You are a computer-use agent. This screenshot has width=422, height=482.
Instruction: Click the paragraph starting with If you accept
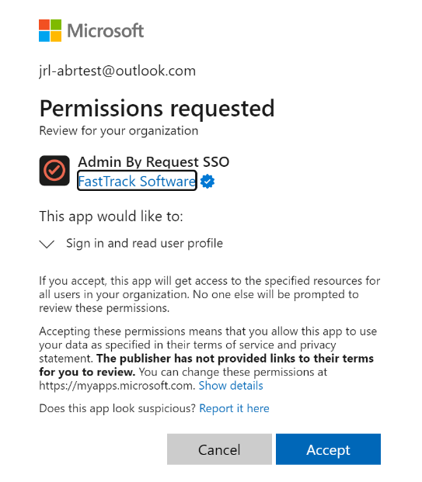[209, 294]
